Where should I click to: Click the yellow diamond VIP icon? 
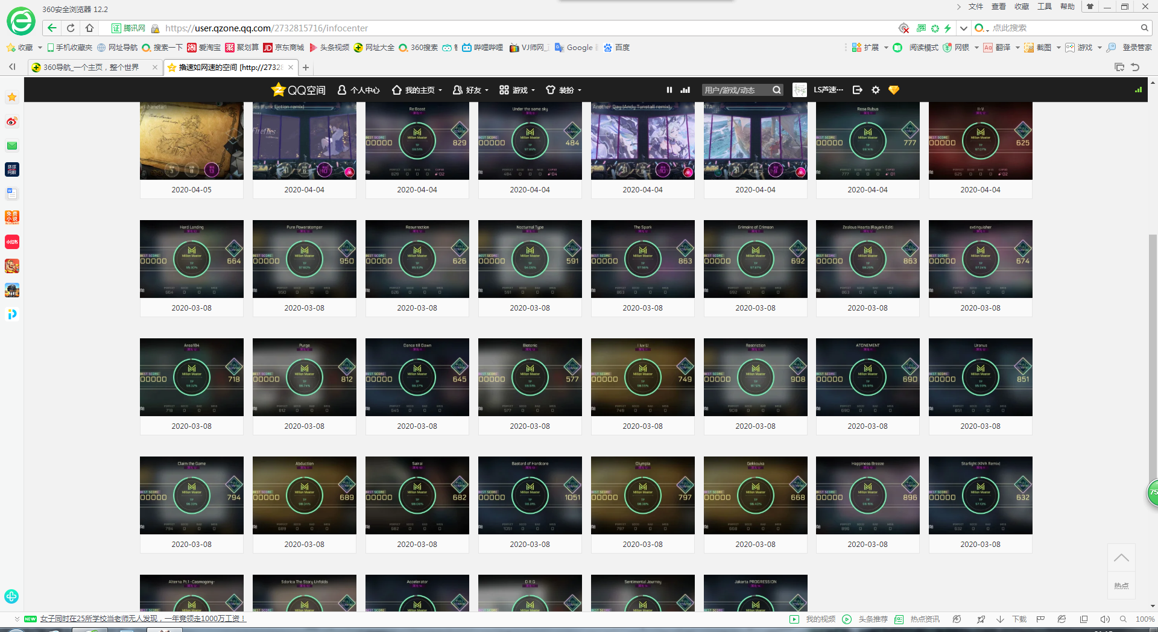pos(894,90)
